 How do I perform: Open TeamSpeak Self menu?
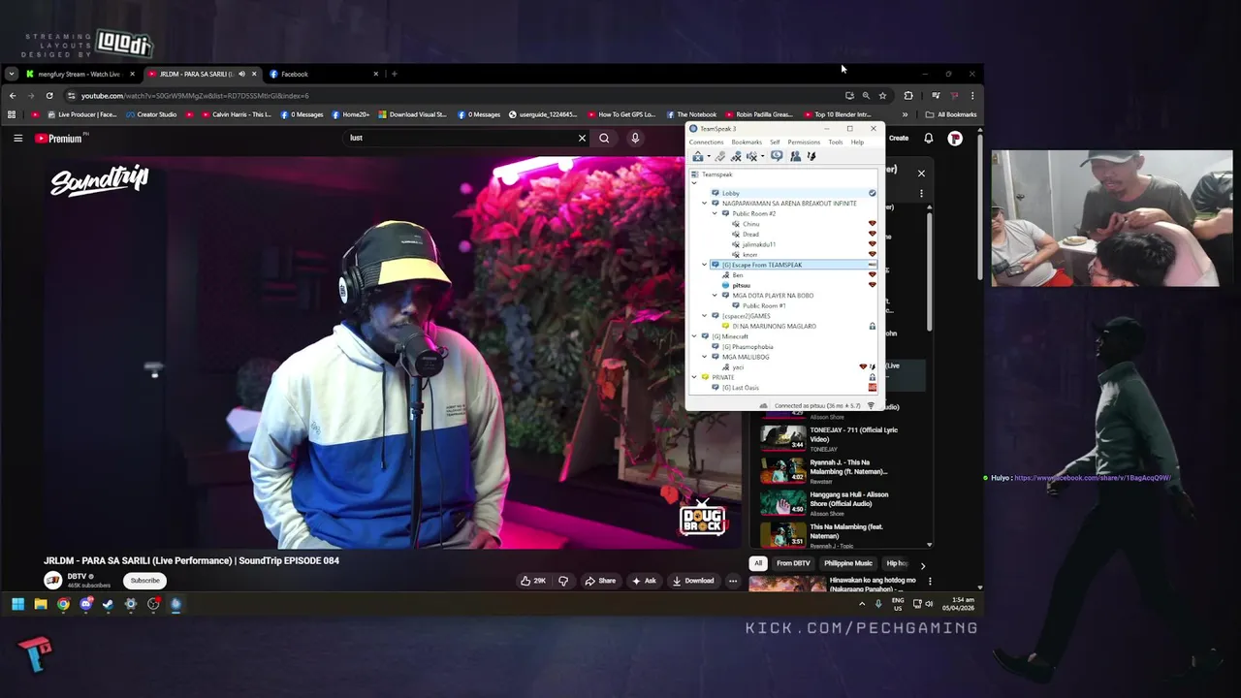(x=775, y=143)
